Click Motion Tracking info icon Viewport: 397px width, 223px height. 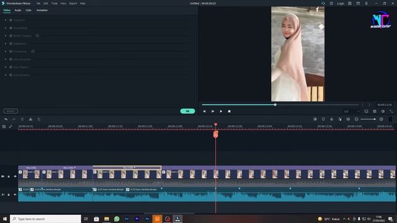point(37,36)
